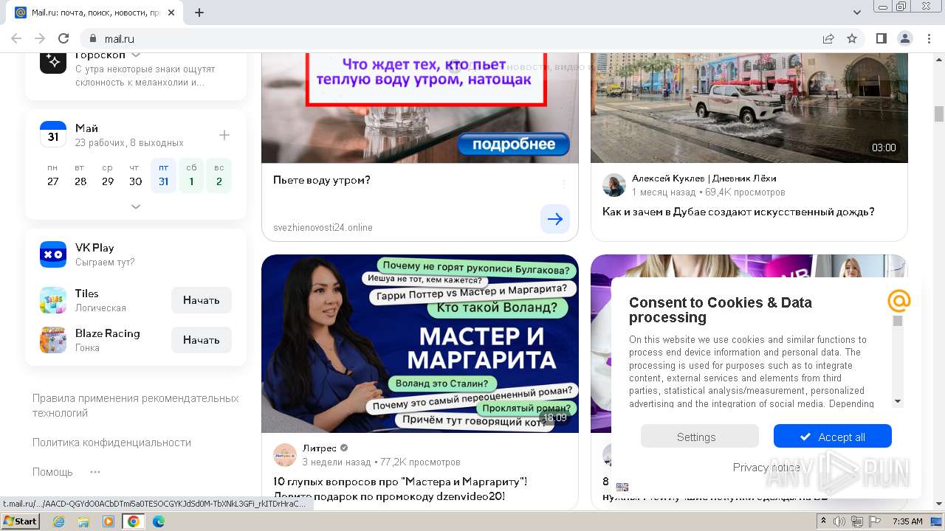945x531 pixels.
Task: Click volume icon in system tray
Action: click(x=839, y=521)
